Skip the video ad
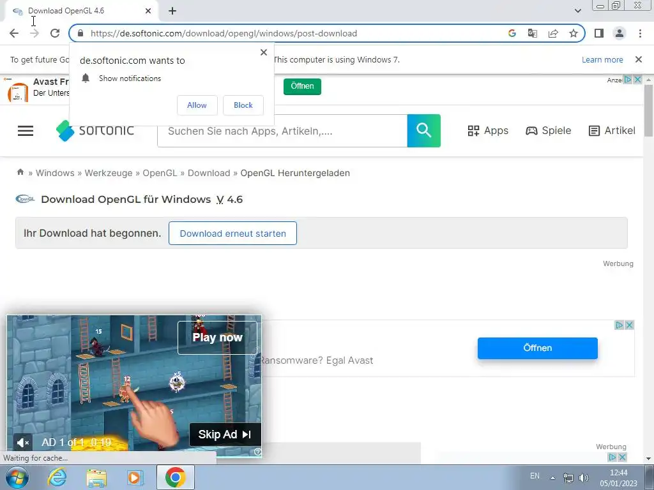Image resolution: width=654 pixels, height=490 pixels. pyautogui.click(x=225, y=434)
